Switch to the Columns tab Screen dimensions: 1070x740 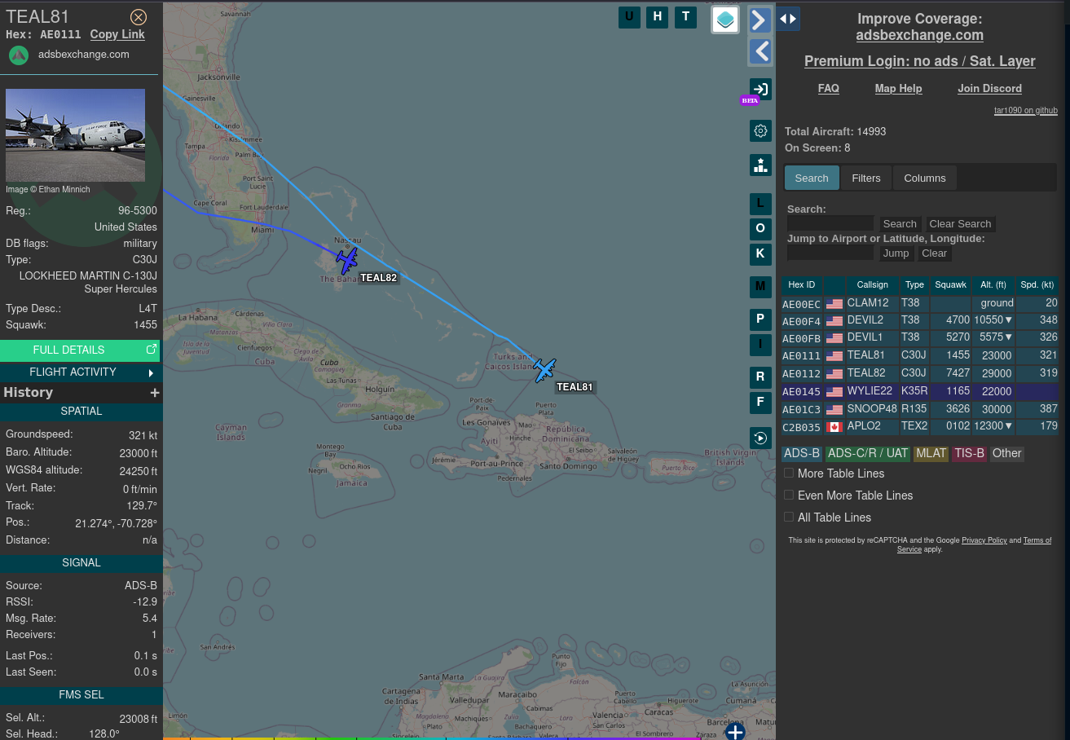point(925,178)
